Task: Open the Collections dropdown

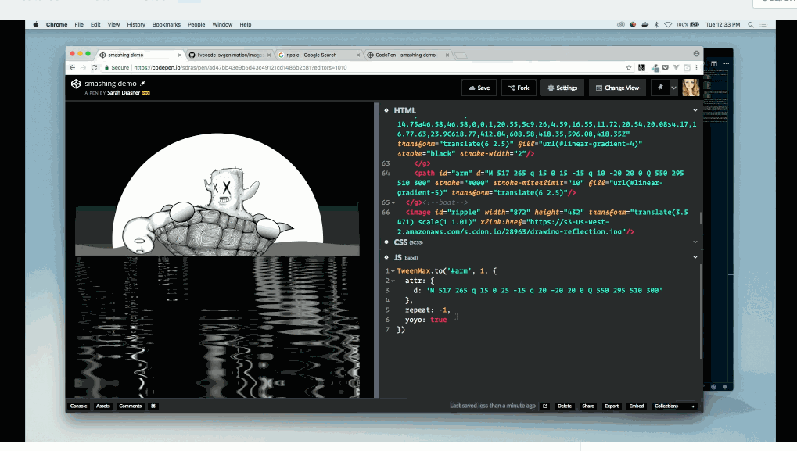Action: click(674, 406)
